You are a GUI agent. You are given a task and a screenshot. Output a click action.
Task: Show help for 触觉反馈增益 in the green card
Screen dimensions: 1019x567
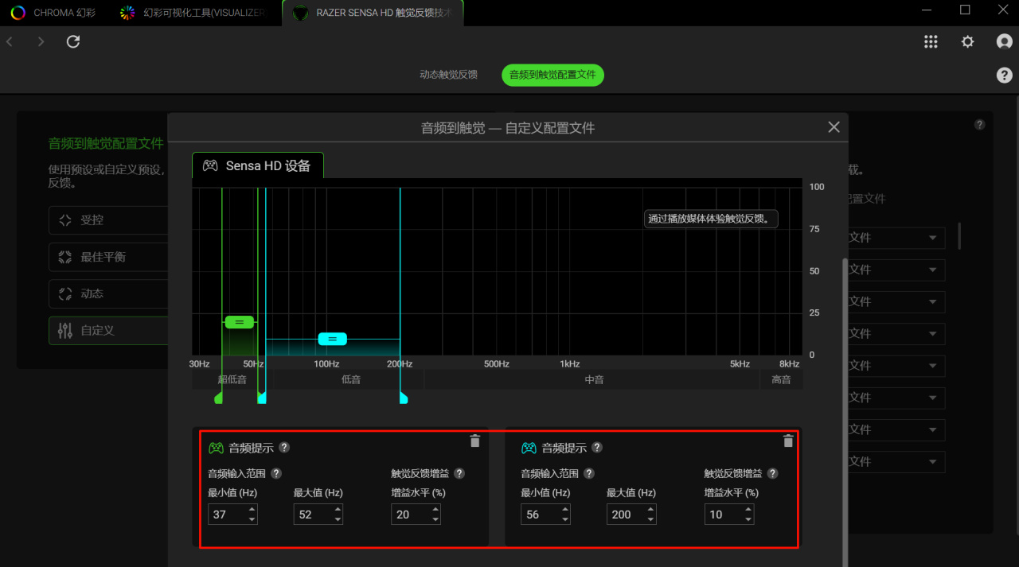[459, 473]
